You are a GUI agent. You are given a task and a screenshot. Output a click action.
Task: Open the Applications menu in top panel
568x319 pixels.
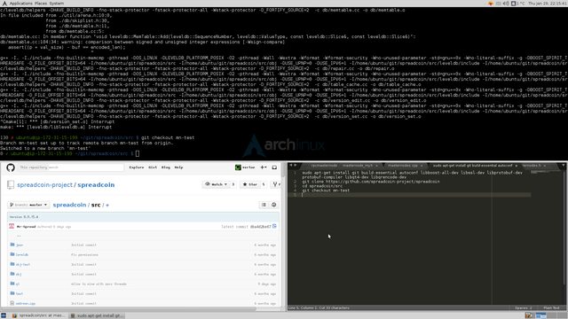(20, 4)
